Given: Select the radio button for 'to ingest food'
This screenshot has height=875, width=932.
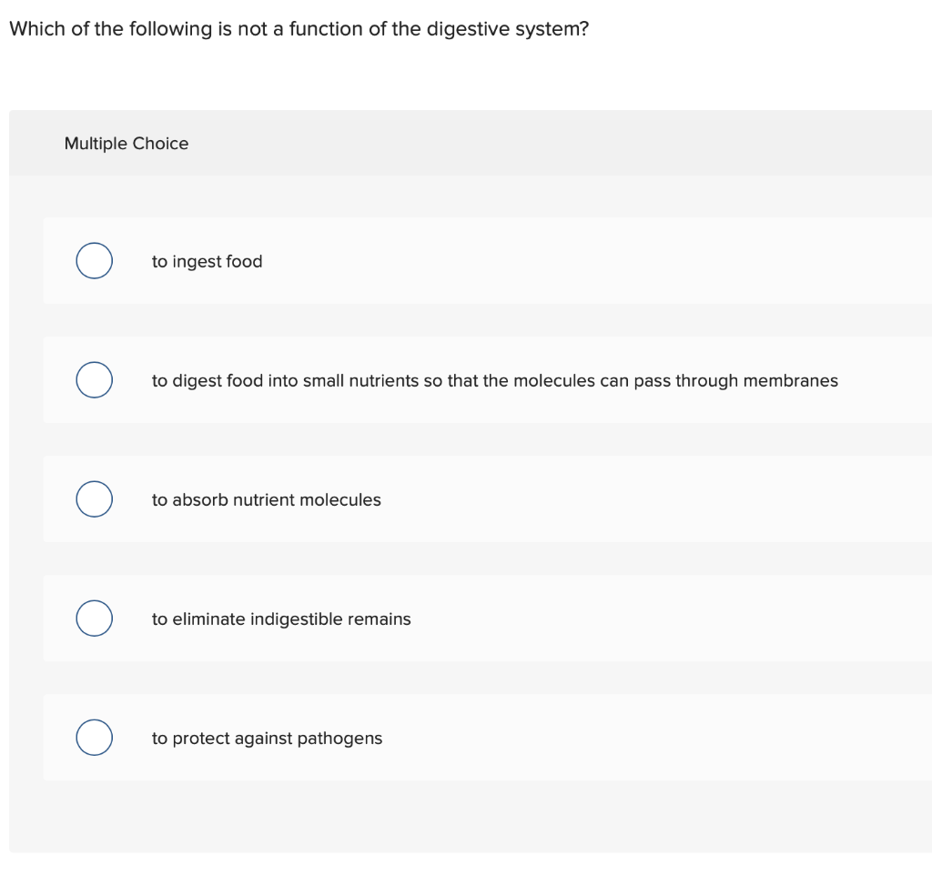Looking at the screenshot, I should tap(94, 260).
